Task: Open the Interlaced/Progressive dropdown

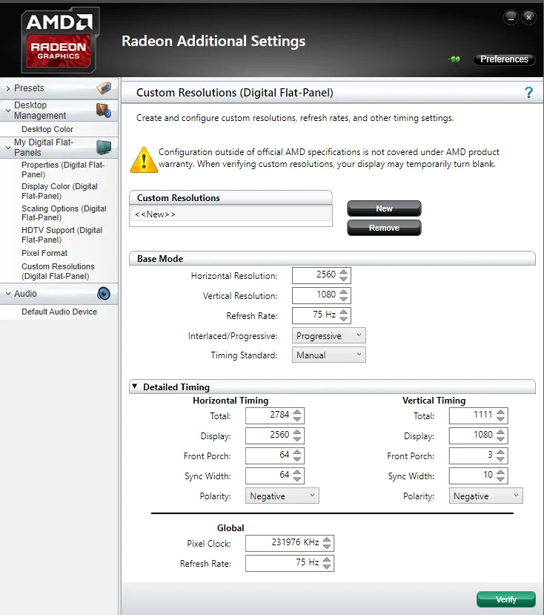Action: (x=329, y=336)
